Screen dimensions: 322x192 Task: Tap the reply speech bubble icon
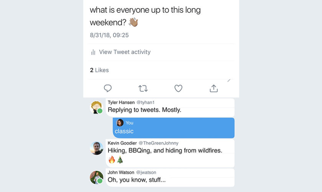point(108,88)
